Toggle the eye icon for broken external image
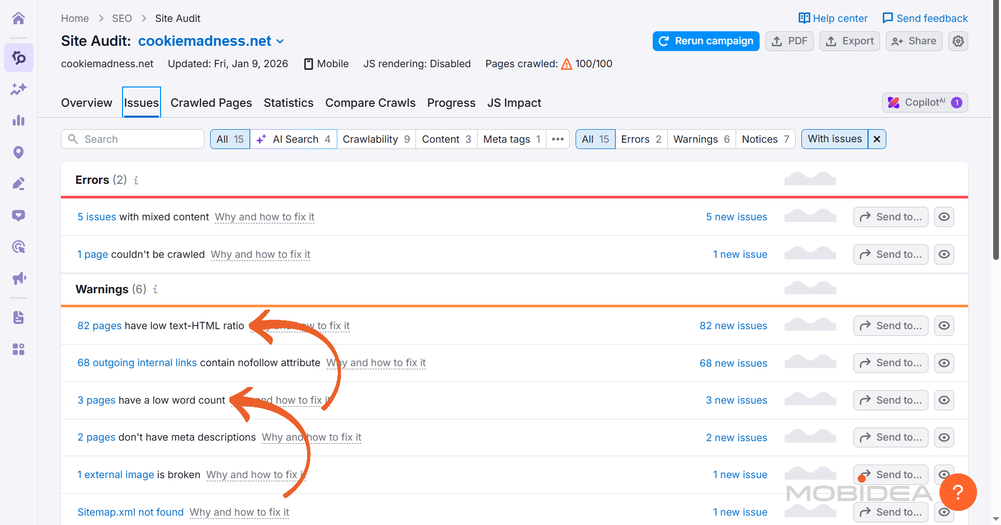The width and height of the screenshot is (1001, 525). [x=944, y=474]
